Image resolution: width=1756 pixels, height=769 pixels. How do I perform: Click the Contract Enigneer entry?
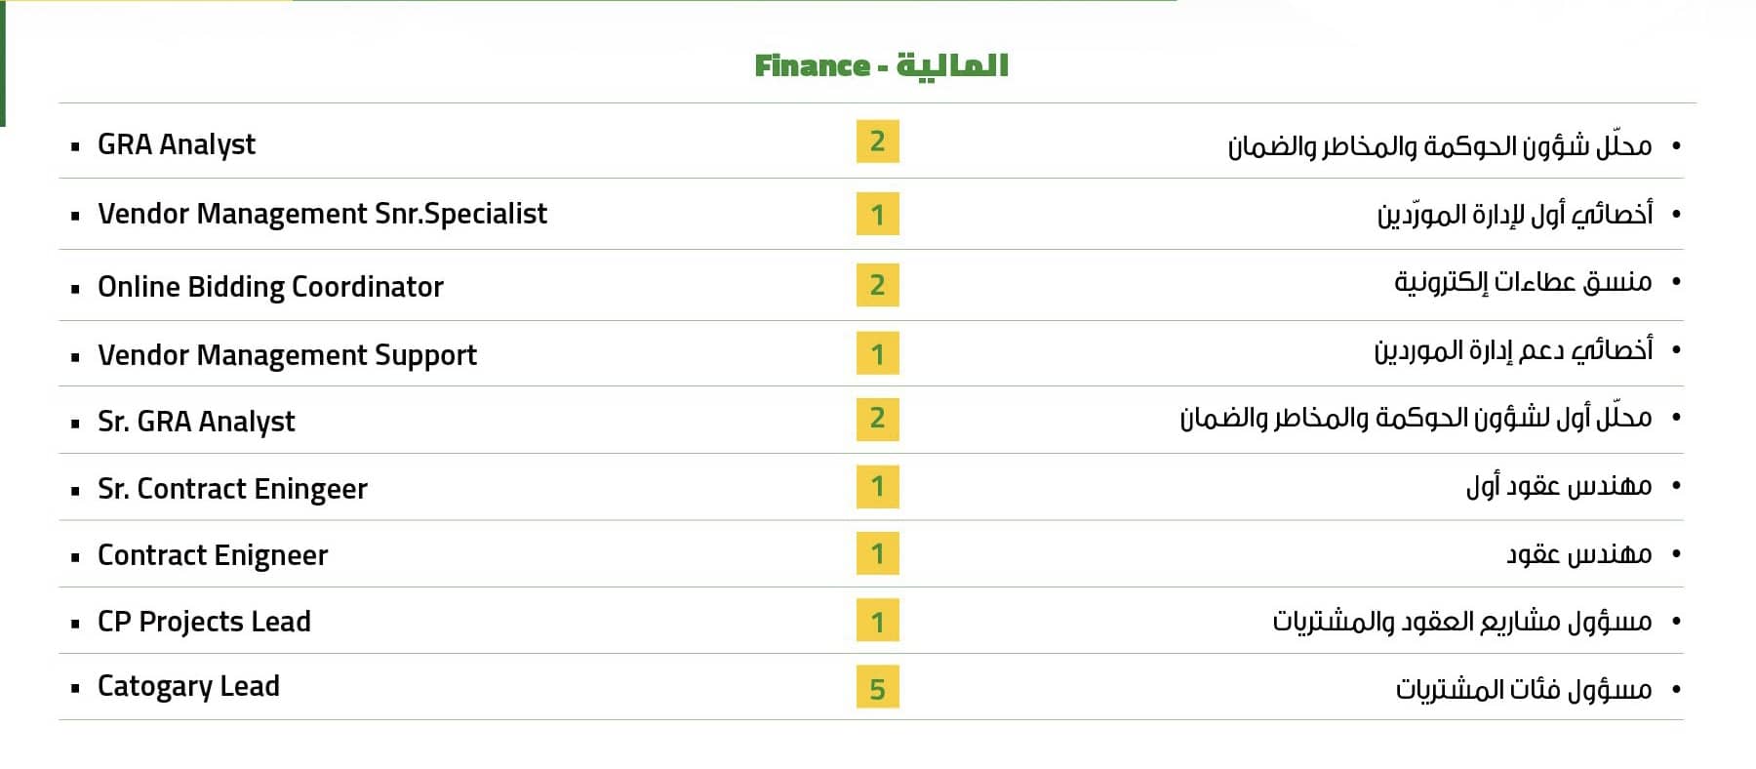coord(213,554)
